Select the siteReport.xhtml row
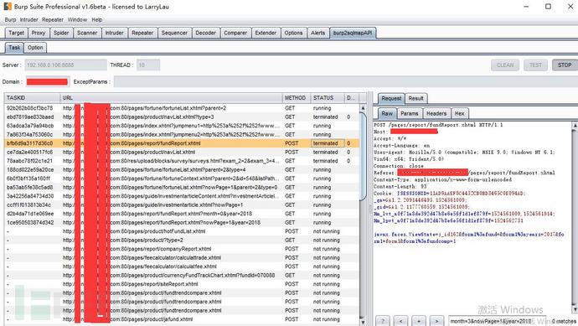Image resolution: width=578 pixels, height=326 pixels. click(x=182, y=284)
